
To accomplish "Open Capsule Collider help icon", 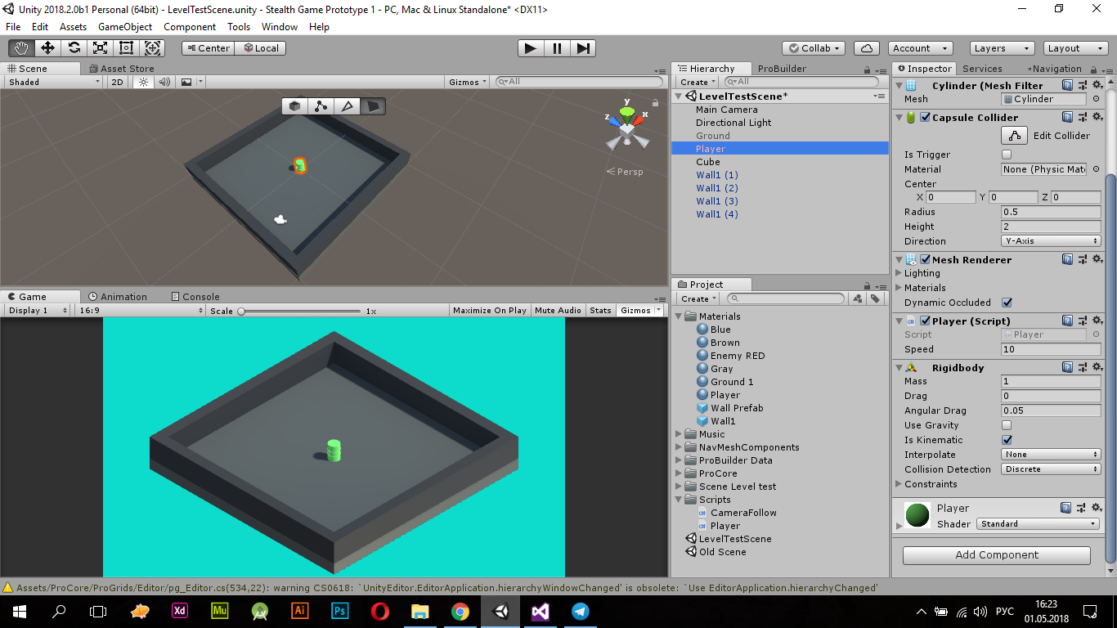I will [1067, 118].
